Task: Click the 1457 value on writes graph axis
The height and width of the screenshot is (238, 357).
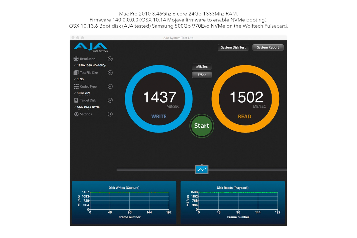Action: tap(86, 192)
